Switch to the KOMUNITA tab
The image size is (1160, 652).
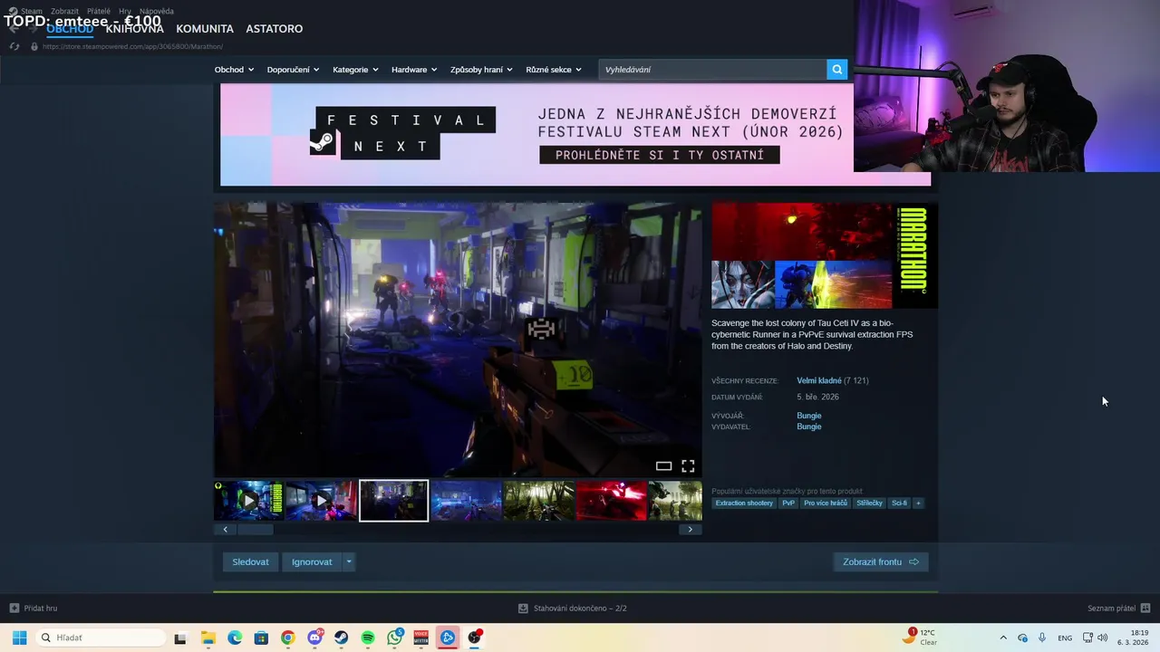(205, 29)
